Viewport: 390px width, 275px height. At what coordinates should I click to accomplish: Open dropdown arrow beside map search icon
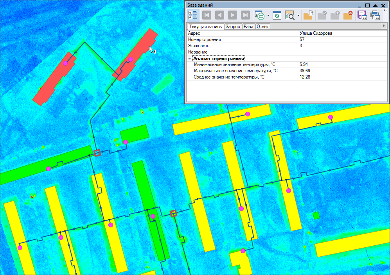tap(298, 16)
